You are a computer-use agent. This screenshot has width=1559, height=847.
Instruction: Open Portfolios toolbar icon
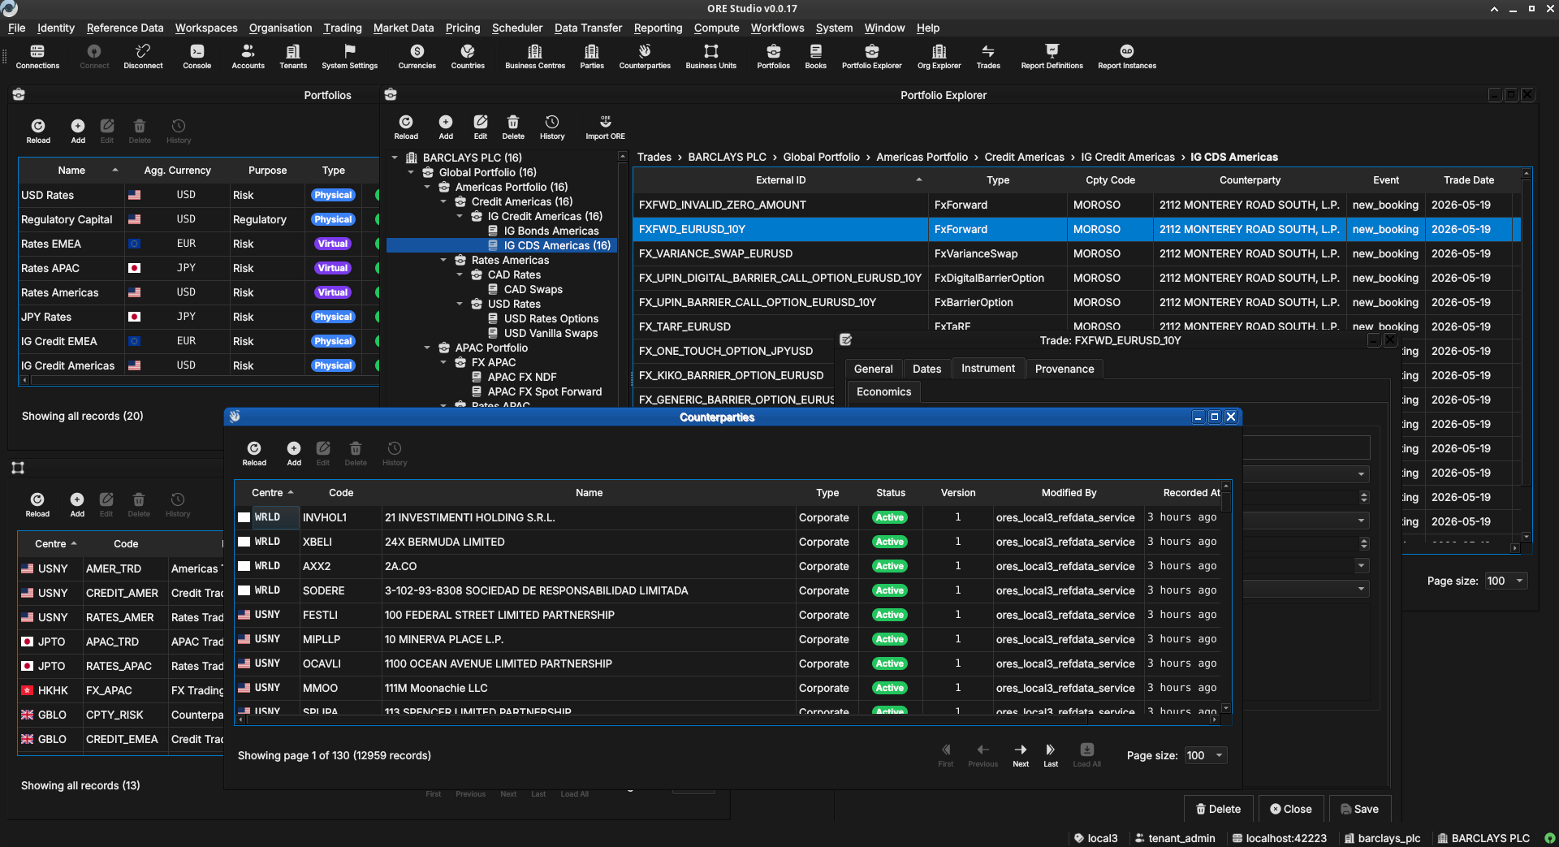coord(773,57)
